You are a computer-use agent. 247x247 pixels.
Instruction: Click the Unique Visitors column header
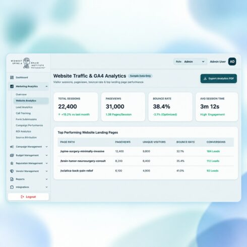154,142
